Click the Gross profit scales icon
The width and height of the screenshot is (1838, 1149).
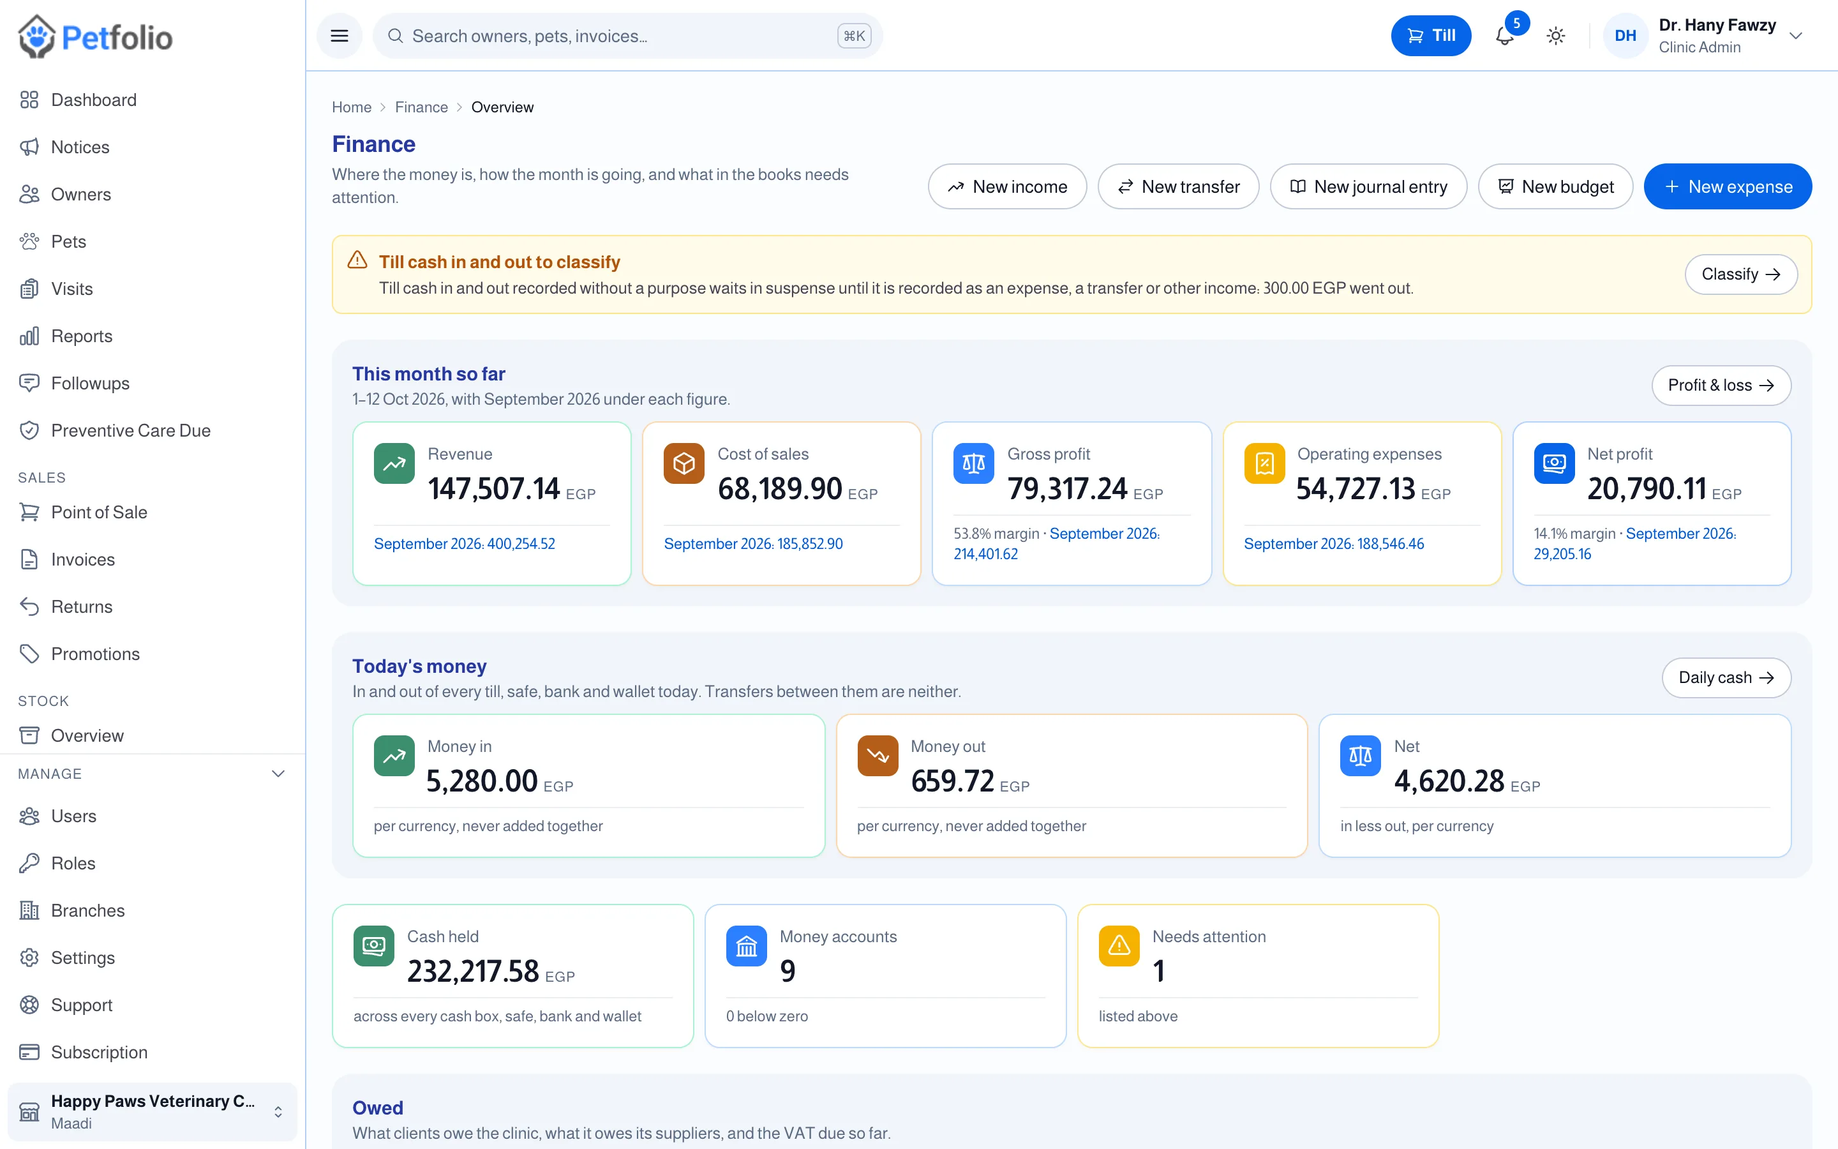pyautogui.click(x=974, y=463)
